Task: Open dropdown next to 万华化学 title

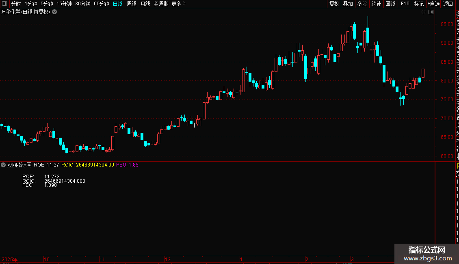Action: click(54, 12)
